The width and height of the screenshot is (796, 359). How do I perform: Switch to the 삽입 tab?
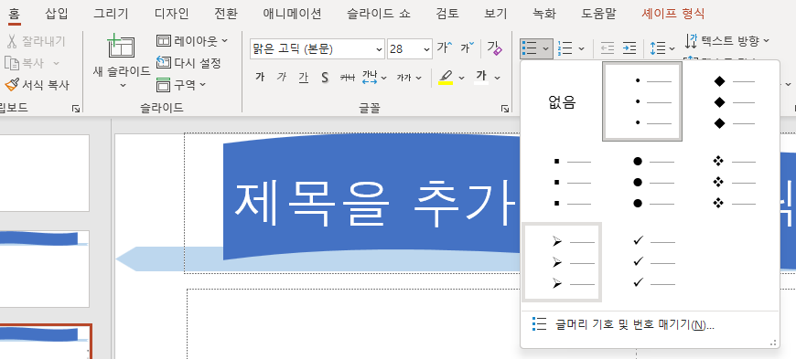(x=57, y=14)
